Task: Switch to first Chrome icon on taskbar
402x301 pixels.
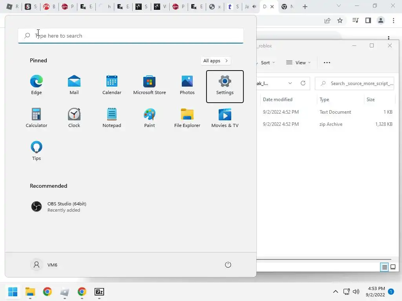Action: click(x=48, y=292)
